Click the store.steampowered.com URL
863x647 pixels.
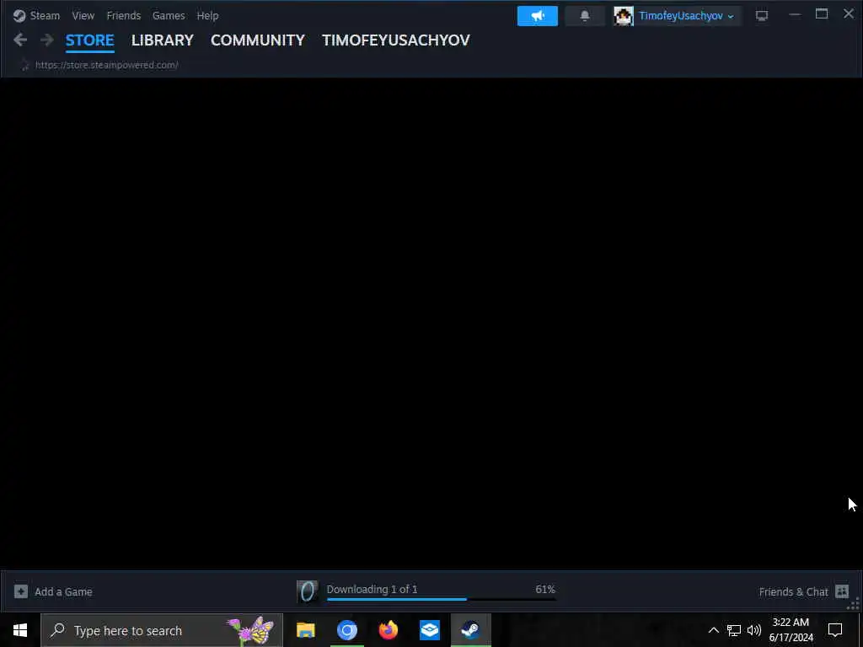(x=107, y=65)
